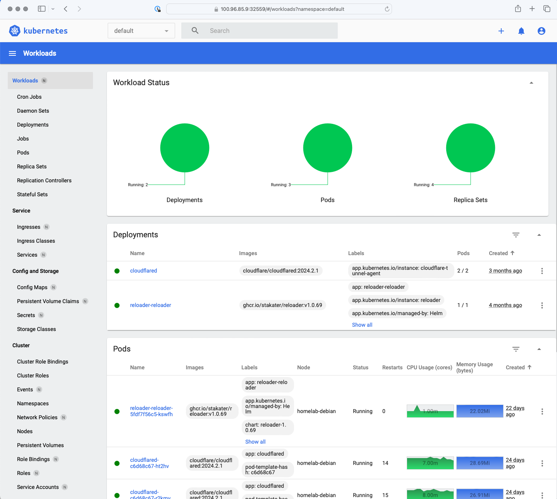Open Persistent Volume Claims in sidebar
Image resolution: width=557 pixels, height=499 pixels.
(x=48, y=301)
